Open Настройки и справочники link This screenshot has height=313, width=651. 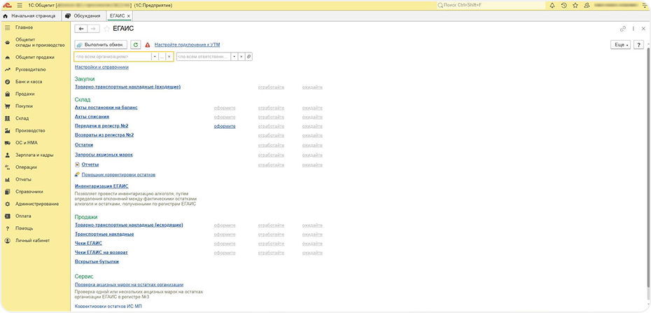pyautogui.click(x=101, y=67)
